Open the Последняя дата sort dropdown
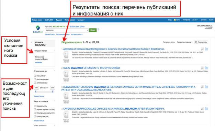Viewport: 215px width, 131px height. [x=169, y=42]
